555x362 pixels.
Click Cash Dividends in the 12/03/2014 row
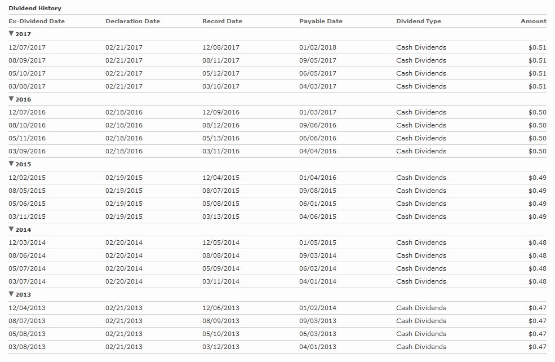(421, 242)
